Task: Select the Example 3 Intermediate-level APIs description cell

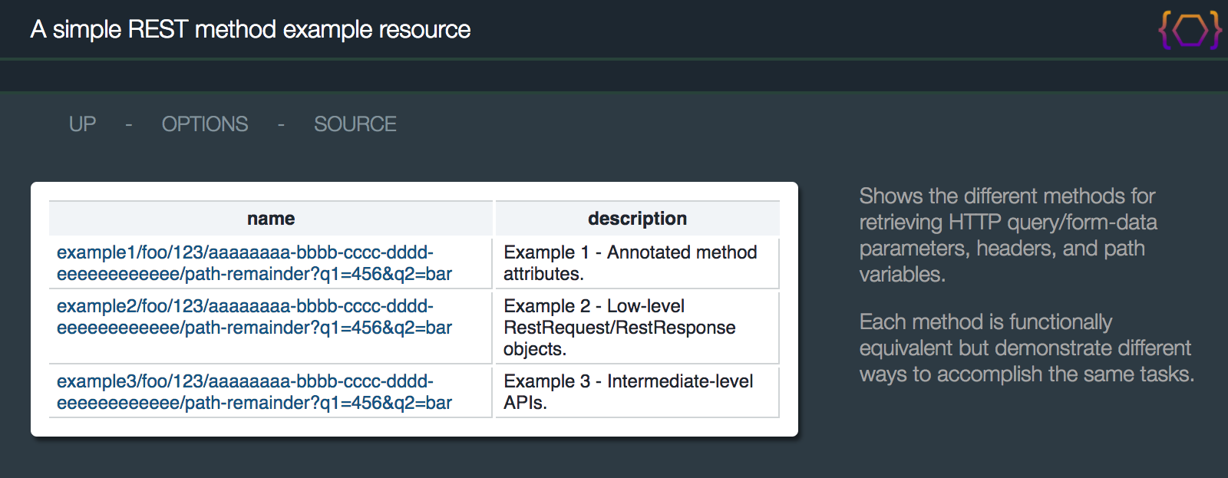Action: [638, 392]
